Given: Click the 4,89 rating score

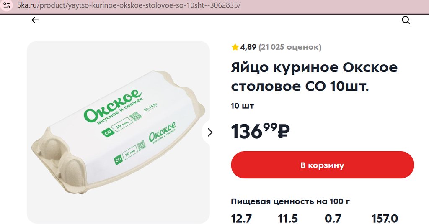Looking at the screenshot, I should [x=248, y=47].
